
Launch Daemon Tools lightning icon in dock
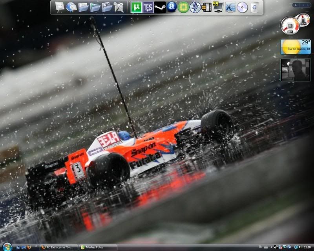195,7
